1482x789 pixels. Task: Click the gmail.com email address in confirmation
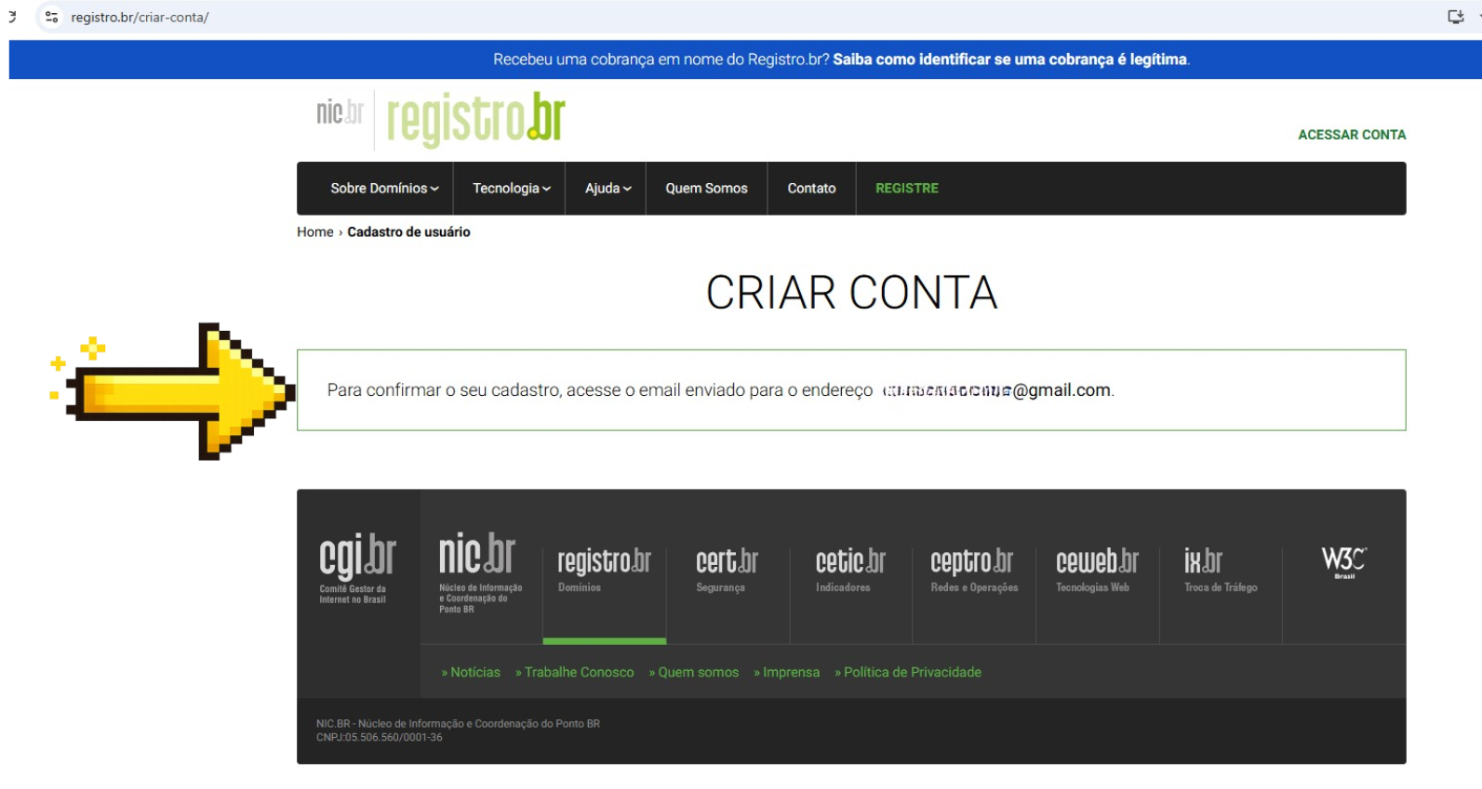pyautogui.click(x=996, y=390)
